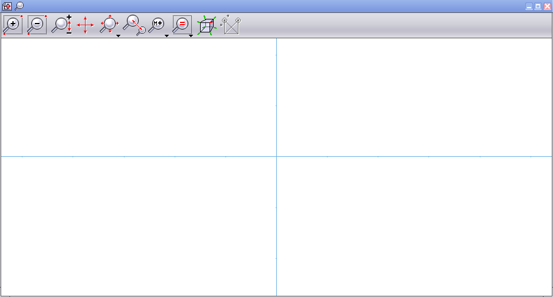This screenshot has width=553, height=297.
Task: Select the red four-way Pan tool
Action: click(x=85, y=25)
